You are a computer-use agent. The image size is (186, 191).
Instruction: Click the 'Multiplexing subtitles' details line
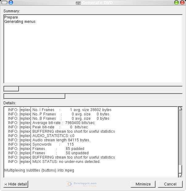pyautogui.click(x=39, y=170)
